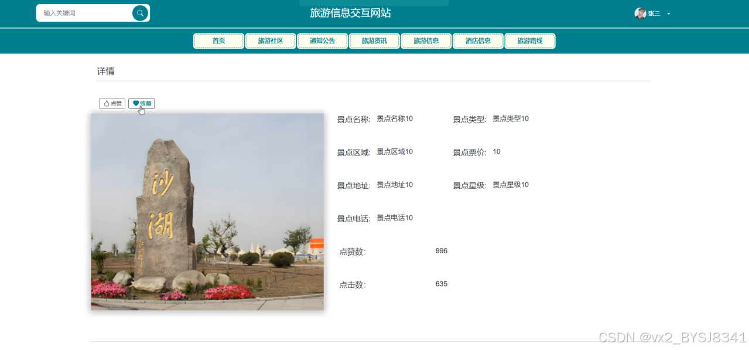This screenshot has height=350, width=749.
Task: Click the like count value 996
Action: click(441, 251)
